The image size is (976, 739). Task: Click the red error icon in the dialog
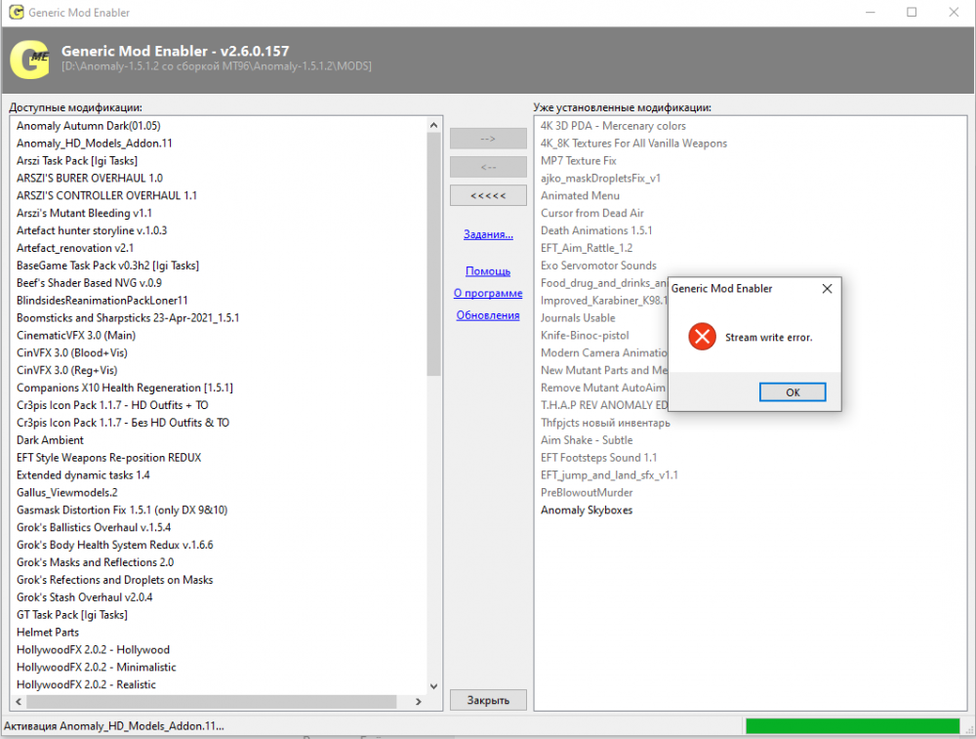coord(702,337)
